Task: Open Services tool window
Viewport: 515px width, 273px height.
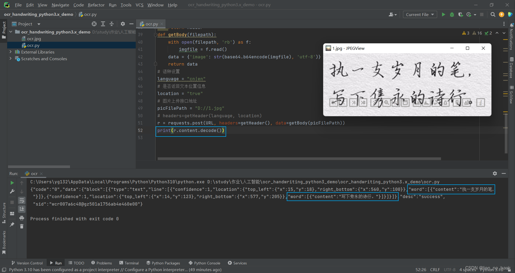Action: (x=237, y=263)
